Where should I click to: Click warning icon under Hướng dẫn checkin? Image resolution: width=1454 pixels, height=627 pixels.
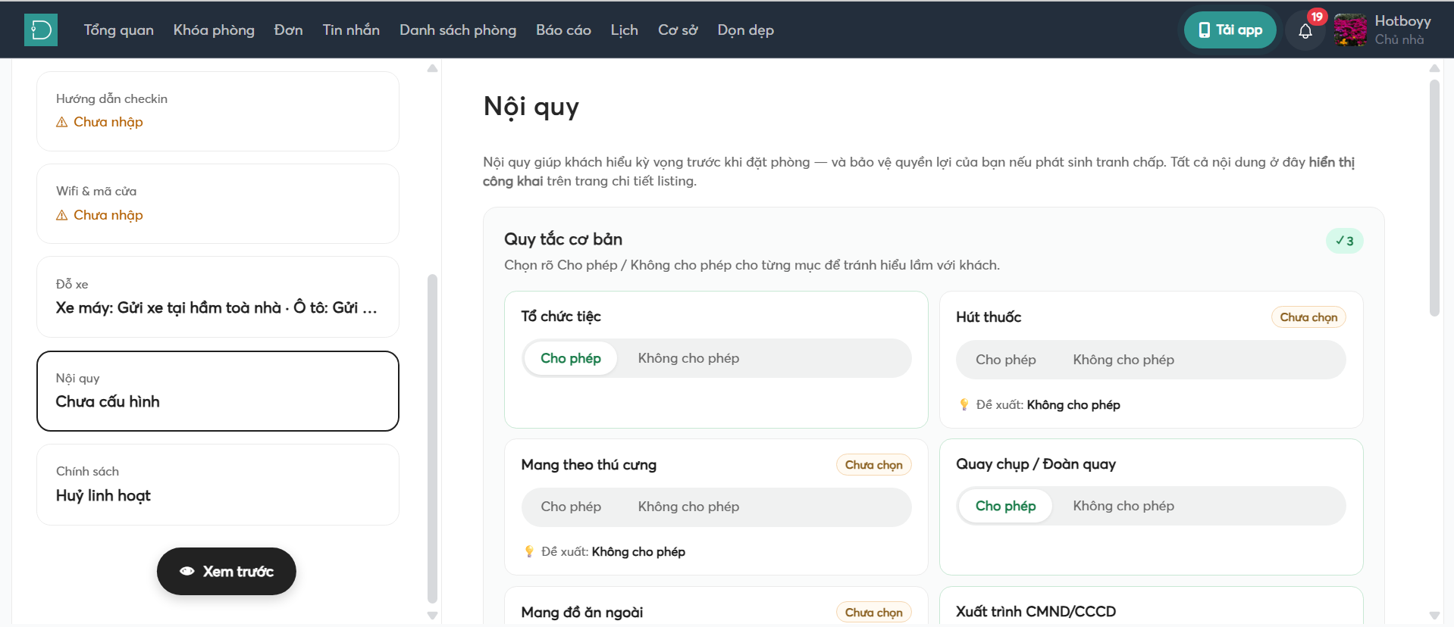(x=62, y=123)
